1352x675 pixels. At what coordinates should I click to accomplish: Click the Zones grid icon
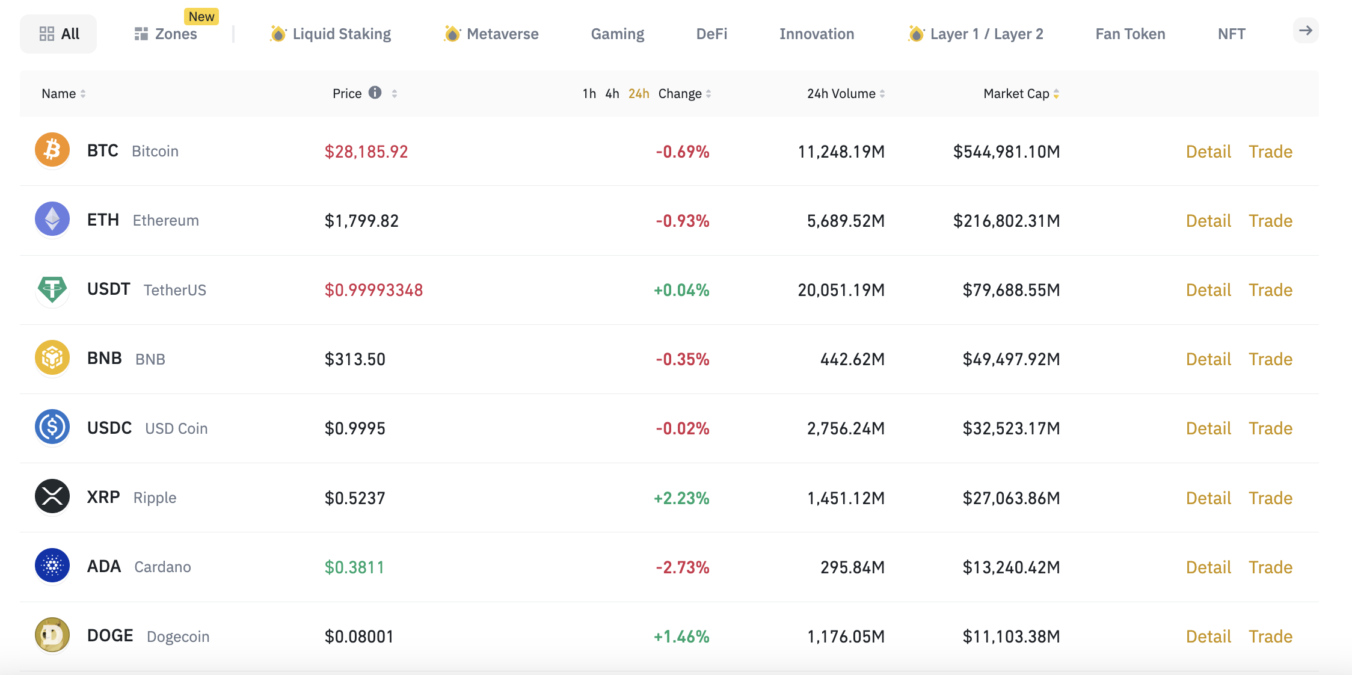[141, 34]
